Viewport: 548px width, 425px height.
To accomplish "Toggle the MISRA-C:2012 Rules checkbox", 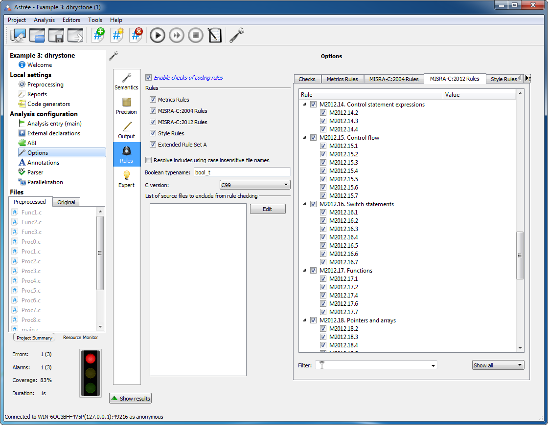I will coord(153,122).
